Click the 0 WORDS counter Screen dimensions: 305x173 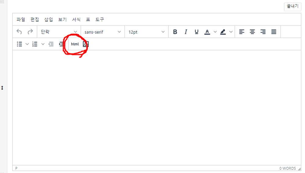click(x=288, y=168)
